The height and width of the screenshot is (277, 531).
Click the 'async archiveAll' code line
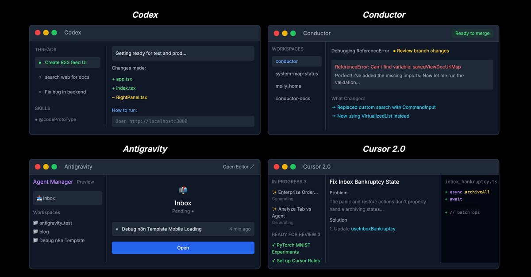pos(467,192)
